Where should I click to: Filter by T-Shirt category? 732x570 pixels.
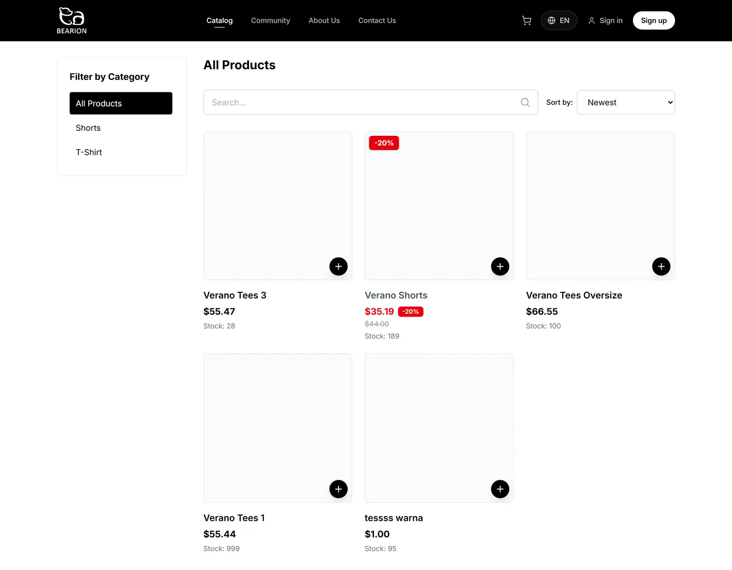click(x=121, y=152)
